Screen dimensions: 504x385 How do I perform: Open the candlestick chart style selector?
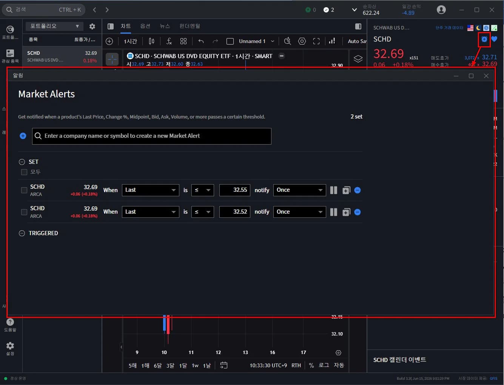click(151, 41)
